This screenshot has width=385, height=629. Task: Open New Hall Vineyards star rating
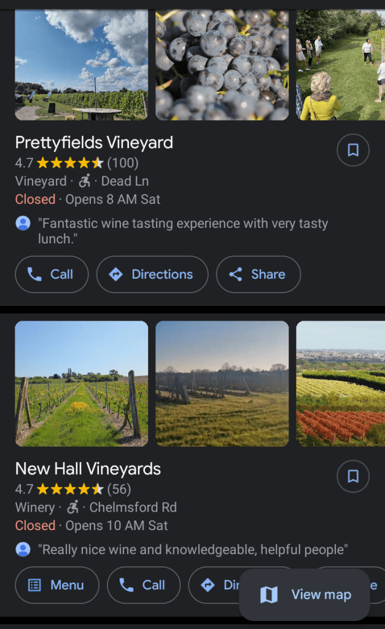pyautogui.click(x=72, y=489)
